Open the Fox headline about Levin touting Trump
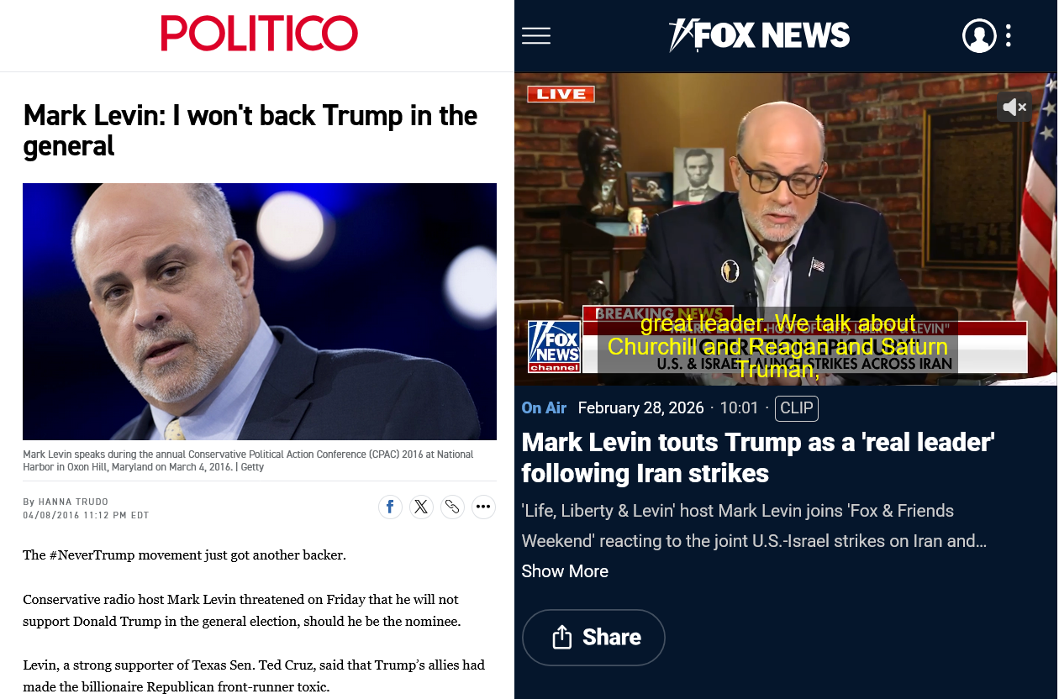 pyautogui.click(x=758, y=458)
